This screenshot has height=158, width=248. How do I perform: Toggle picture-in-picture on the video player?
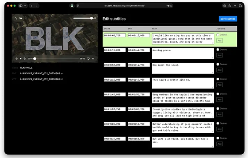[x=21, y=18]
